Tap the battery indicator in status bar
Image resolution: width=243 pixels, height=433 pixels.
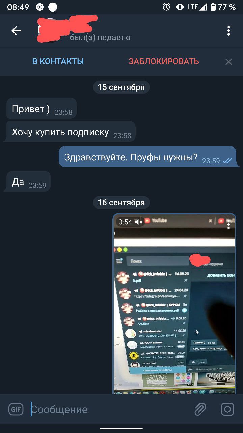point(213,7)
